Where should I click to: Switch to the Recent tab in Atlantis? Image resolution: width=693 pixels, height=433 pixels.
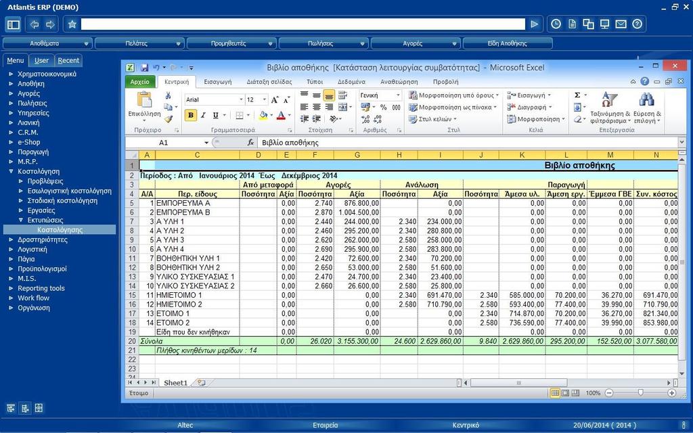pos(68,60)
